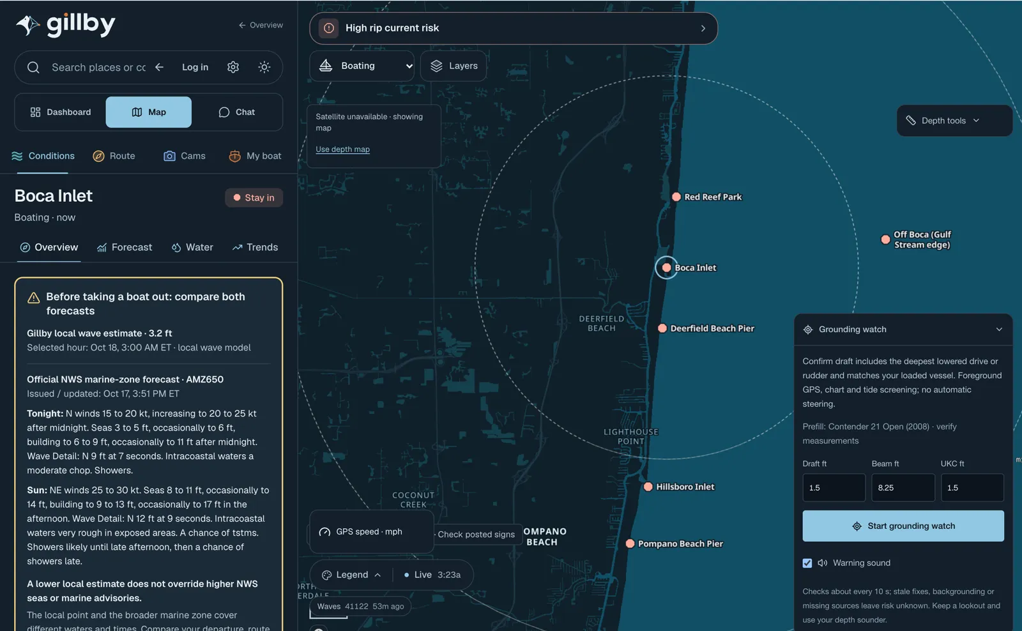The width and height of the screenshot is (1022, 631).
Task: Switch to the Chat view
Action: (x=237, y=112)
